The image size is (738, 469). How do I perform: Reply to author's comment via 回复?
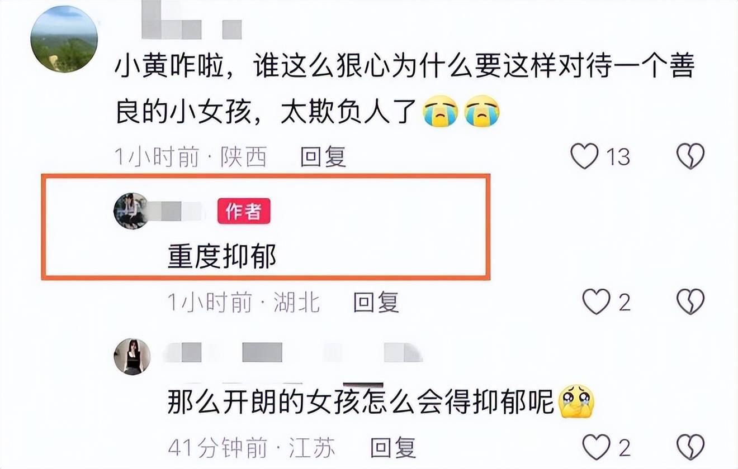click(376, 302)
